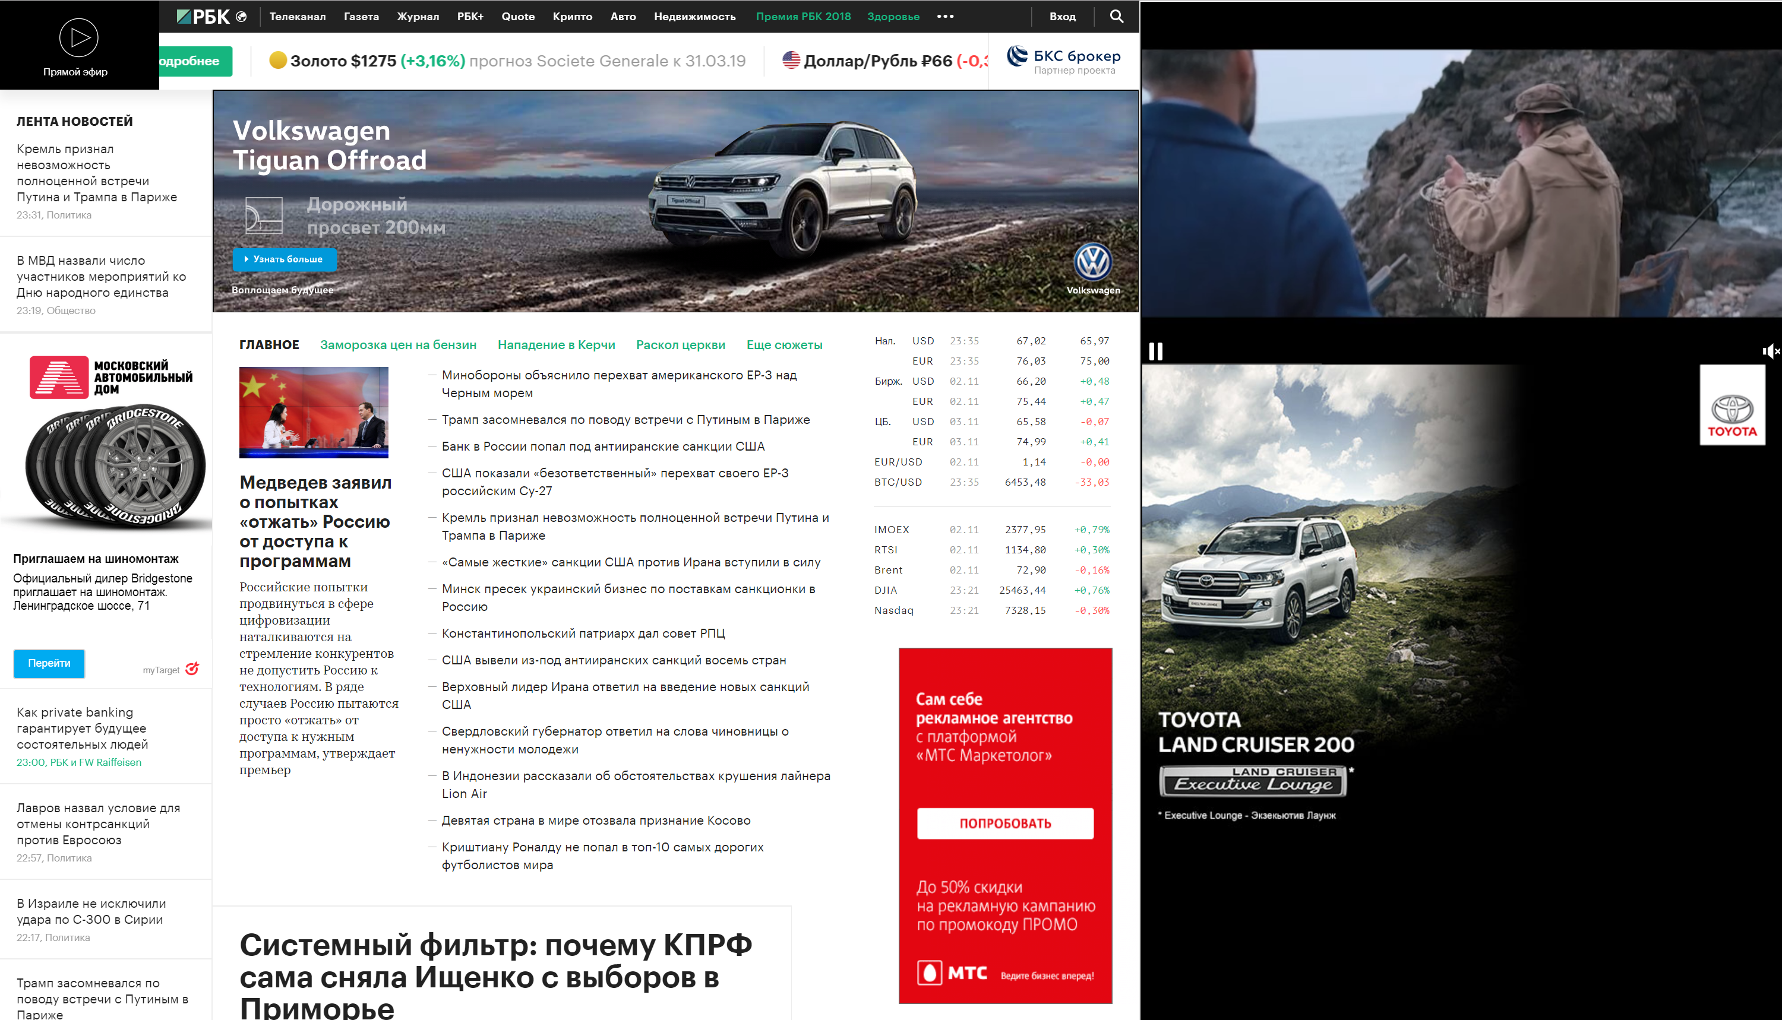The image size is (1782, 1020).
Task: Click the EUR/USD quote row
Action: pos(991,463)
